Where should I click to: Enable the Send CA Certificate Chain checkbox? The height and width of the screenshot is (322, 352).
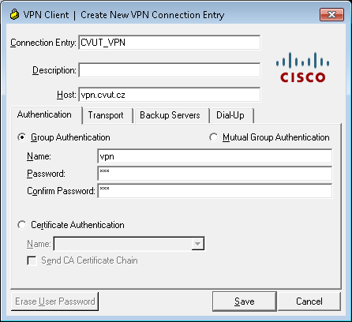pos(32,260)
